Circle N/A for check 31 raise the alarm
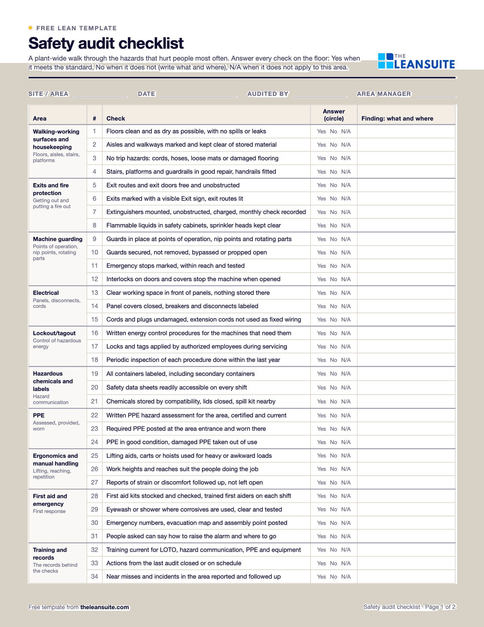 coord(346,536)
